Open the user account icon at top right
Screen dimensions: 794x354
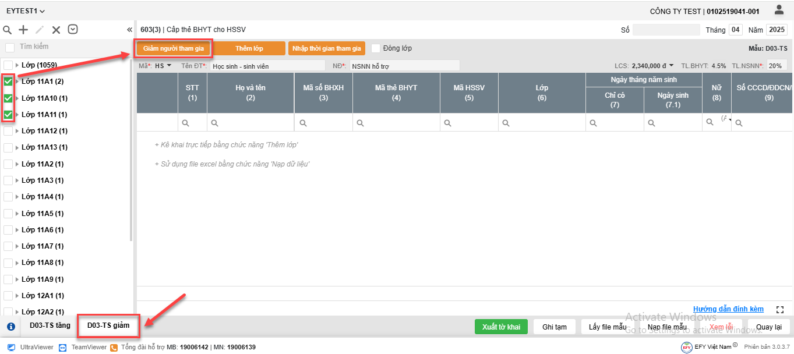779,10
